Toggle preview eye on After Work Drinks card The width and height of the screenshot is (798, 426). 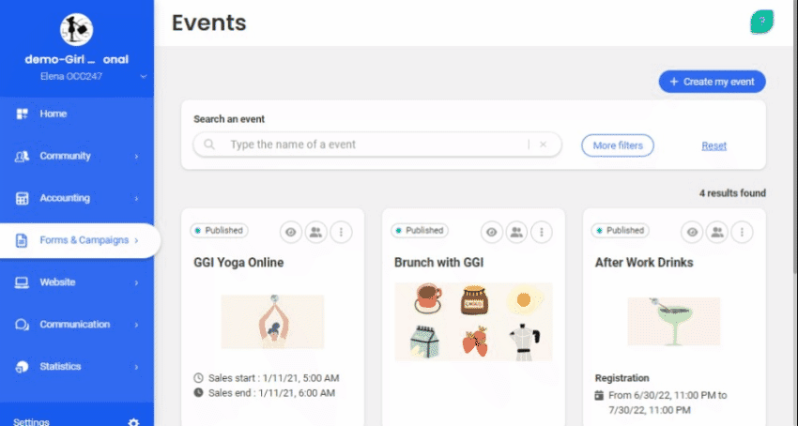(692, 231)
